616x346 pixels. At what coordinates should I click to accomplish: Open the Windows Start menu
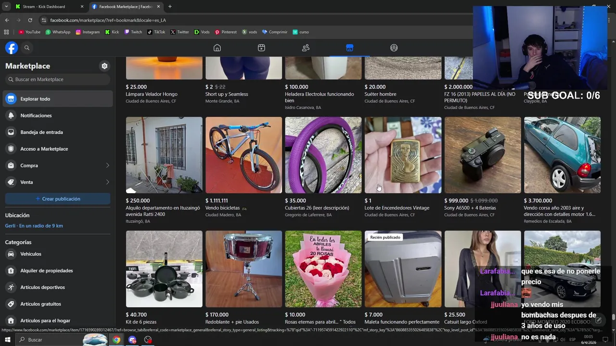point(8,340)
